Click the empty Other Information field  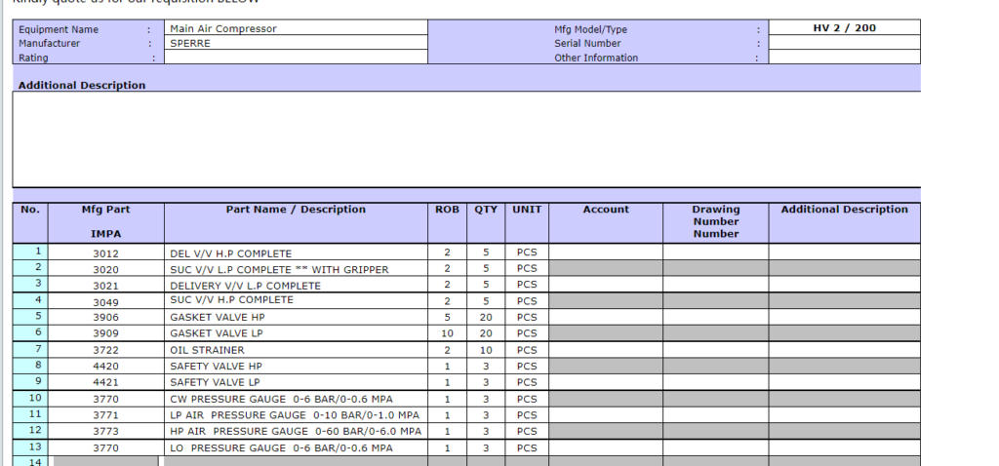(844, 58)
